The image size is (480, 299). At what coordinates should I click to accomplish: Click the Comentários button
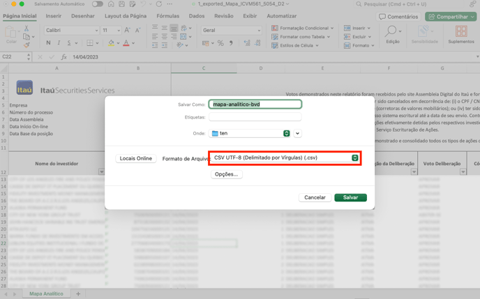point(398,17)
